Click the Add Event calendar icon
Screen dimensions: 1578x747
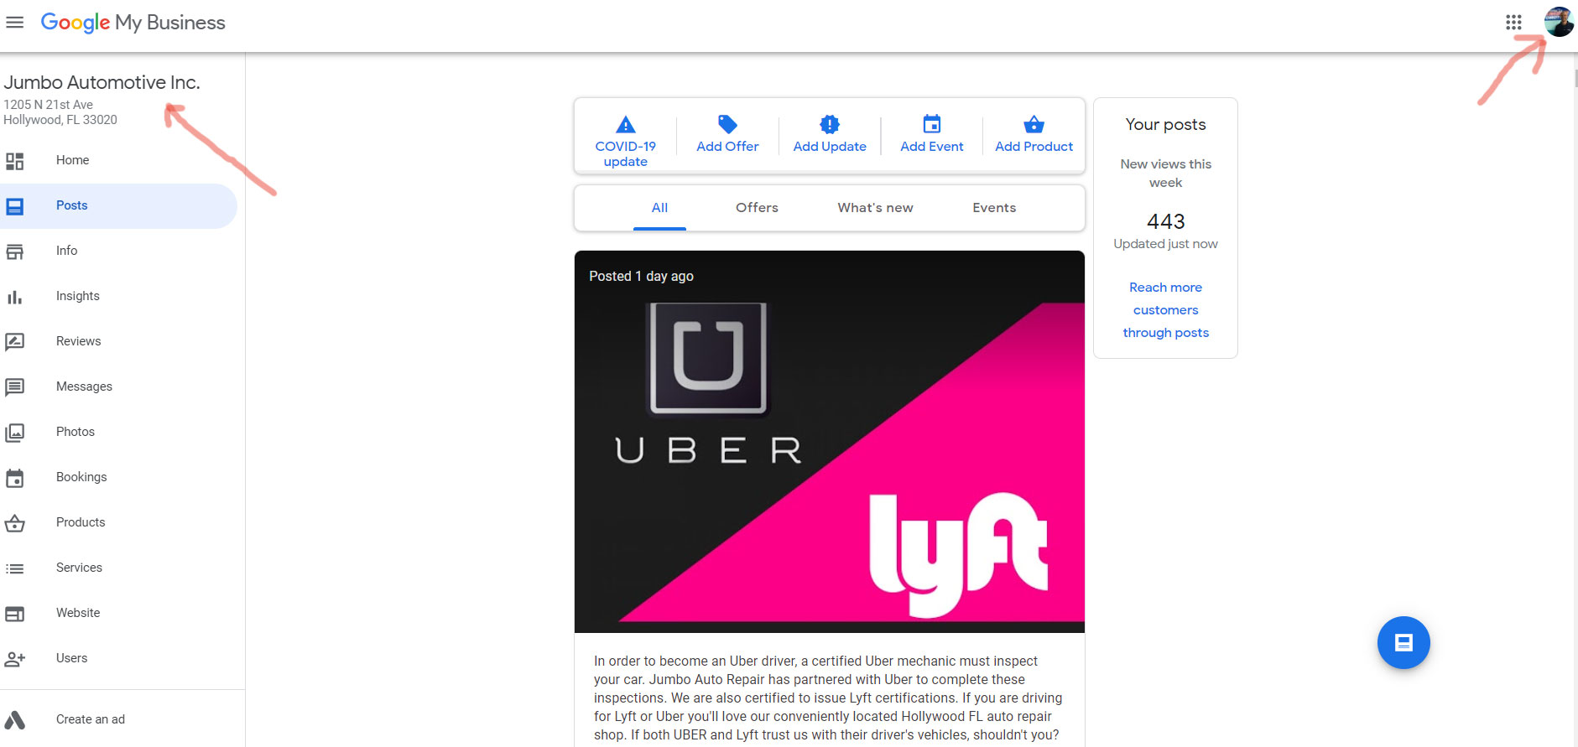pos(932,124)
